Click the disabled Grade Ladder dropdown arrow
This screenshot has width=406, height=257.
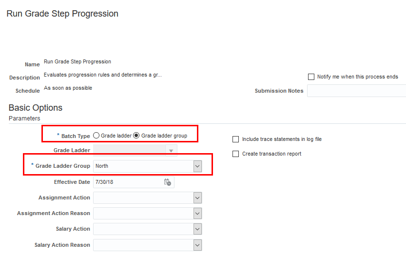coord(171,151)
